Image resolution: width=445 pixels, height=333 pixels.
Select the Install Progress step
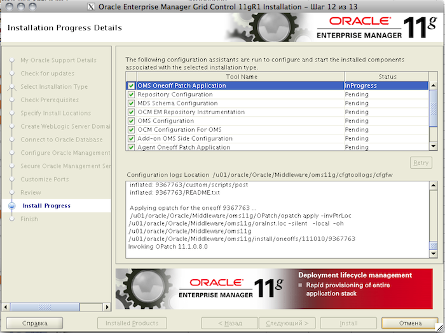coord(46,206)
